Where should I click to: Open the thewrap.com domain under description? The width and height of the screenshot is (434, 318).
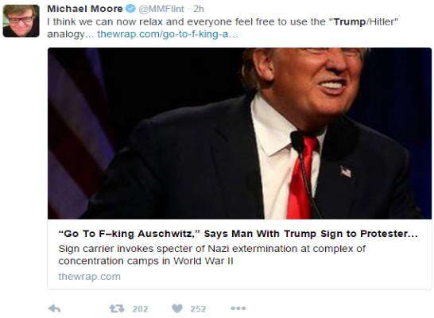click(89, 276)
